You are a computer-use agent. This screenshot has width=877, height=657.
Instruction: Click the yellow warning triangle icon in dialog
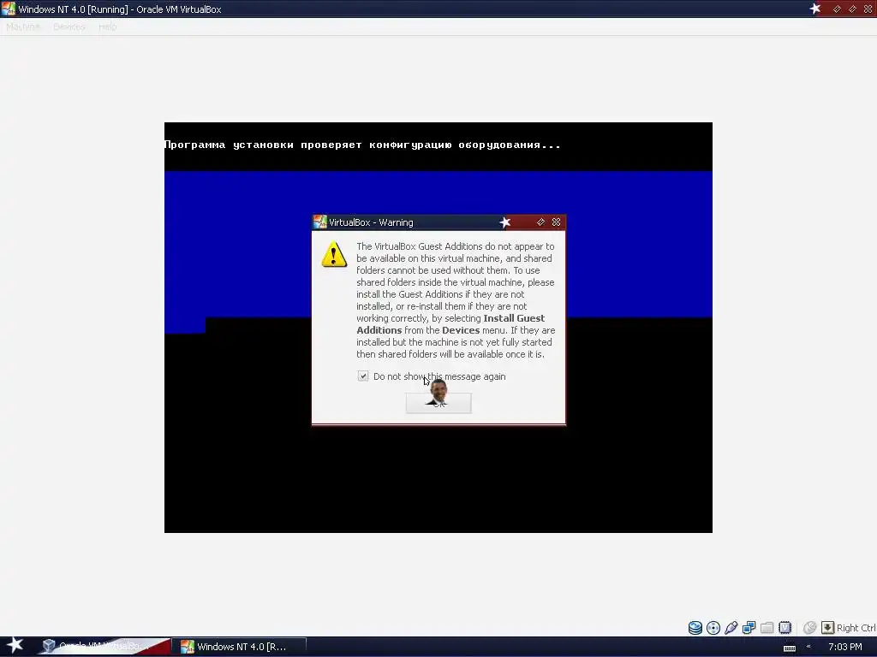pos(334,255)
